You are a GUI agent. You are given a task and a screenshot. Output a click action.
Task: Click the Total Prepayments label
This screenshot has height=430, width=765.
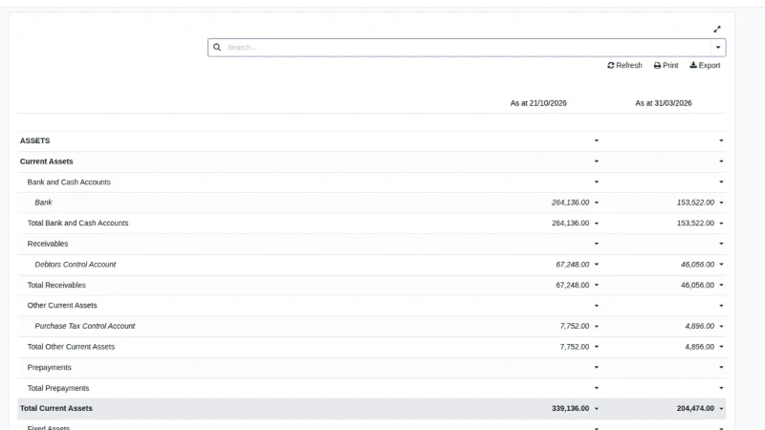(x=58, y=388)
